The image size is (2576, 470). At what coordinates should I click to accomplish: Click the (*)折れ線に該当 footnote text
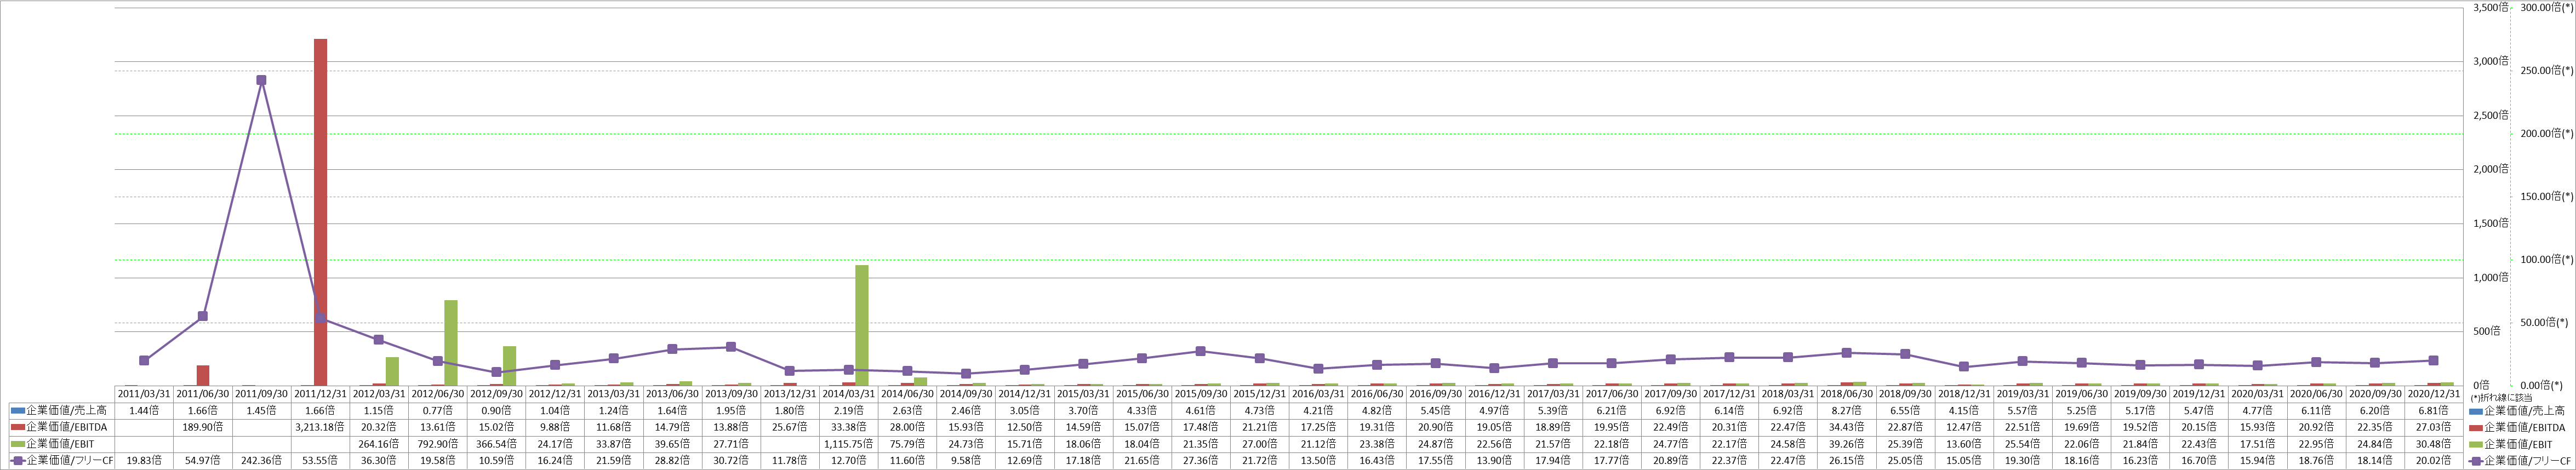point(2500,397)
